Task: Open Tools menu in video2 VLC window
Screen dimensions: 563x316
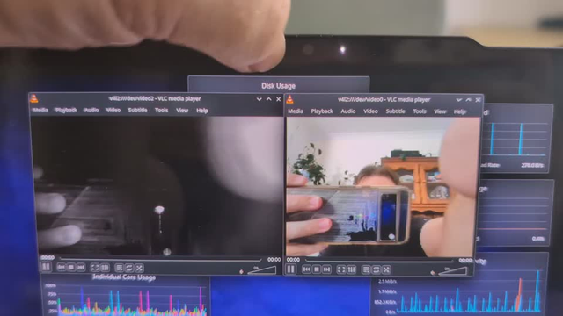Action: click(x=161, y=111)
